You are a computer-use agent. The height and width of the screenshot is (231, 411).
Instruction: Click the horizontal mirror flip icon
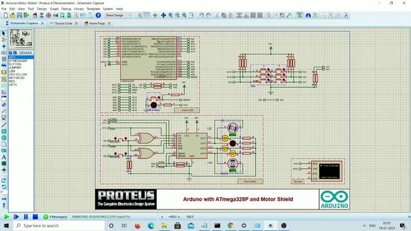pos(4,199)
